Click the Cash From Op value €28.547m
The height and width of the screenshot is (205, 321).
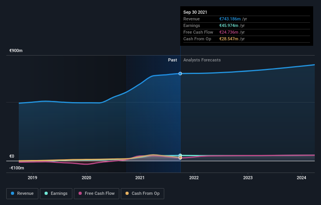tap(229, 39)
